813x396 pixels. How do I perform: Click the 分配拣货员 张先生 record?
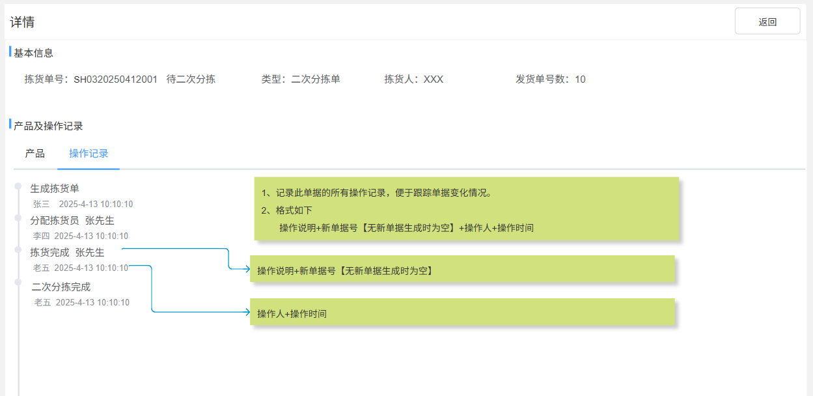(72, 220)
